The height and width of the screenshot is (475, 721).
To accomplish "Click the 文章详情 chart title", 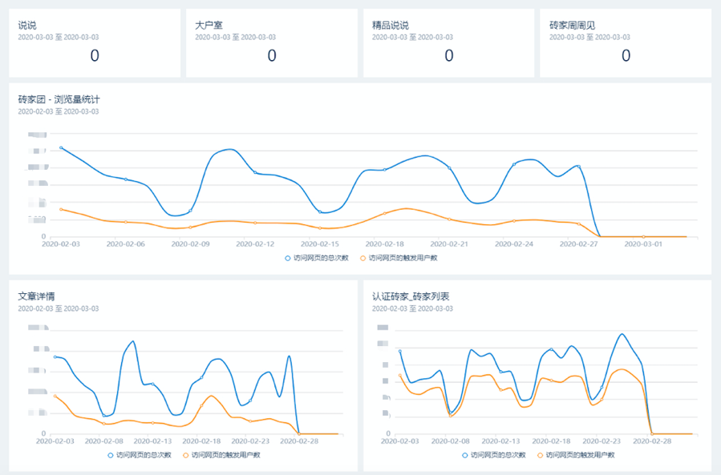I will [x=36, y=296].
